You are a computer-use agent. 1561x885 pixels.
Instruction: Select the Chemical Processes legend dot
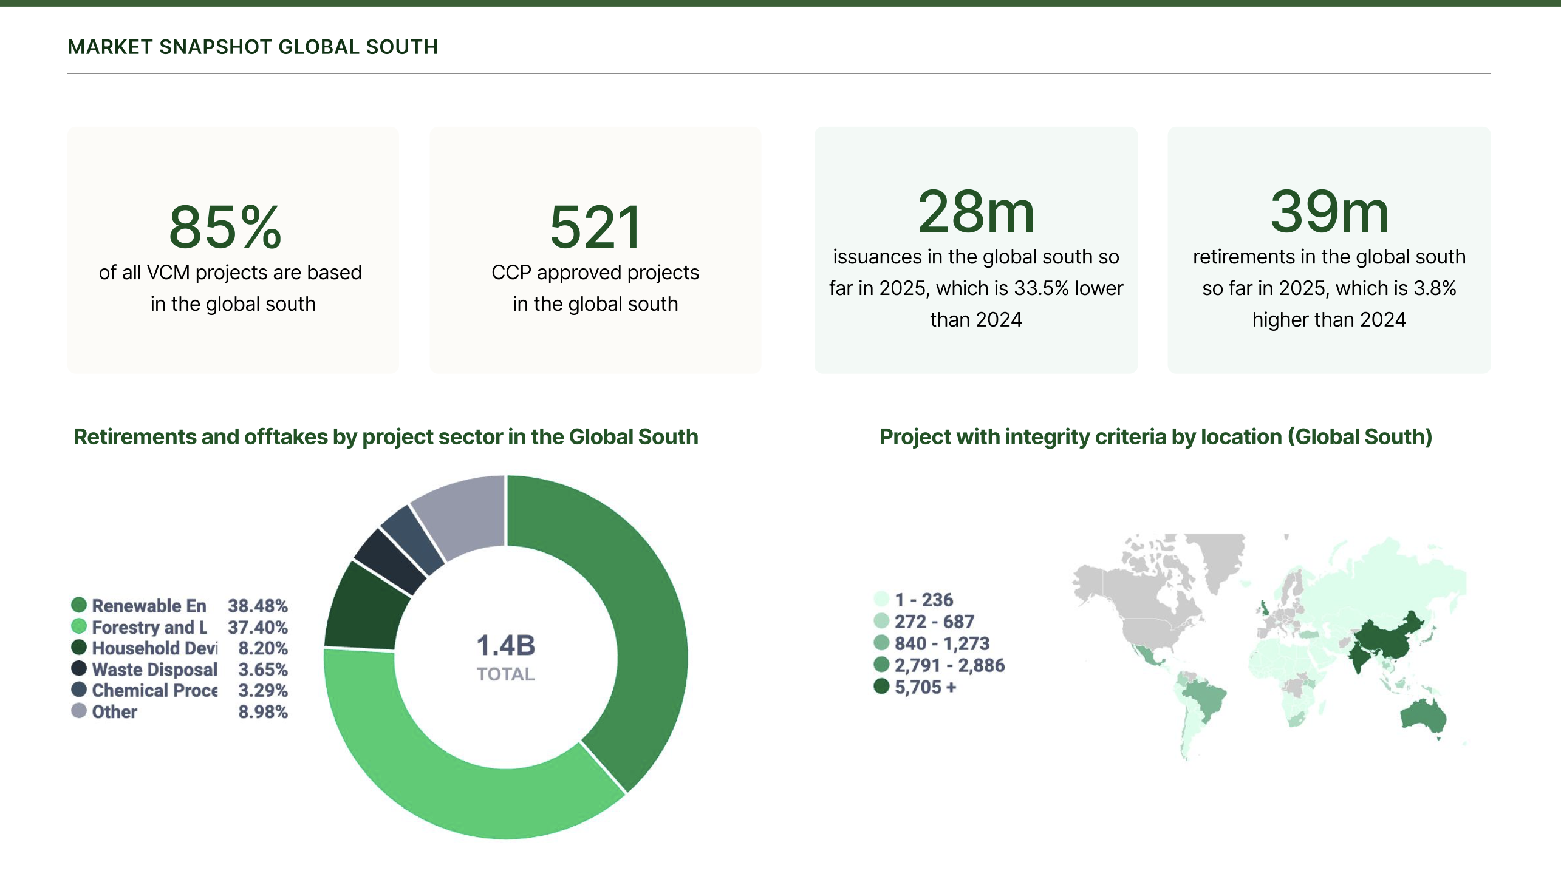click(80, 691)
